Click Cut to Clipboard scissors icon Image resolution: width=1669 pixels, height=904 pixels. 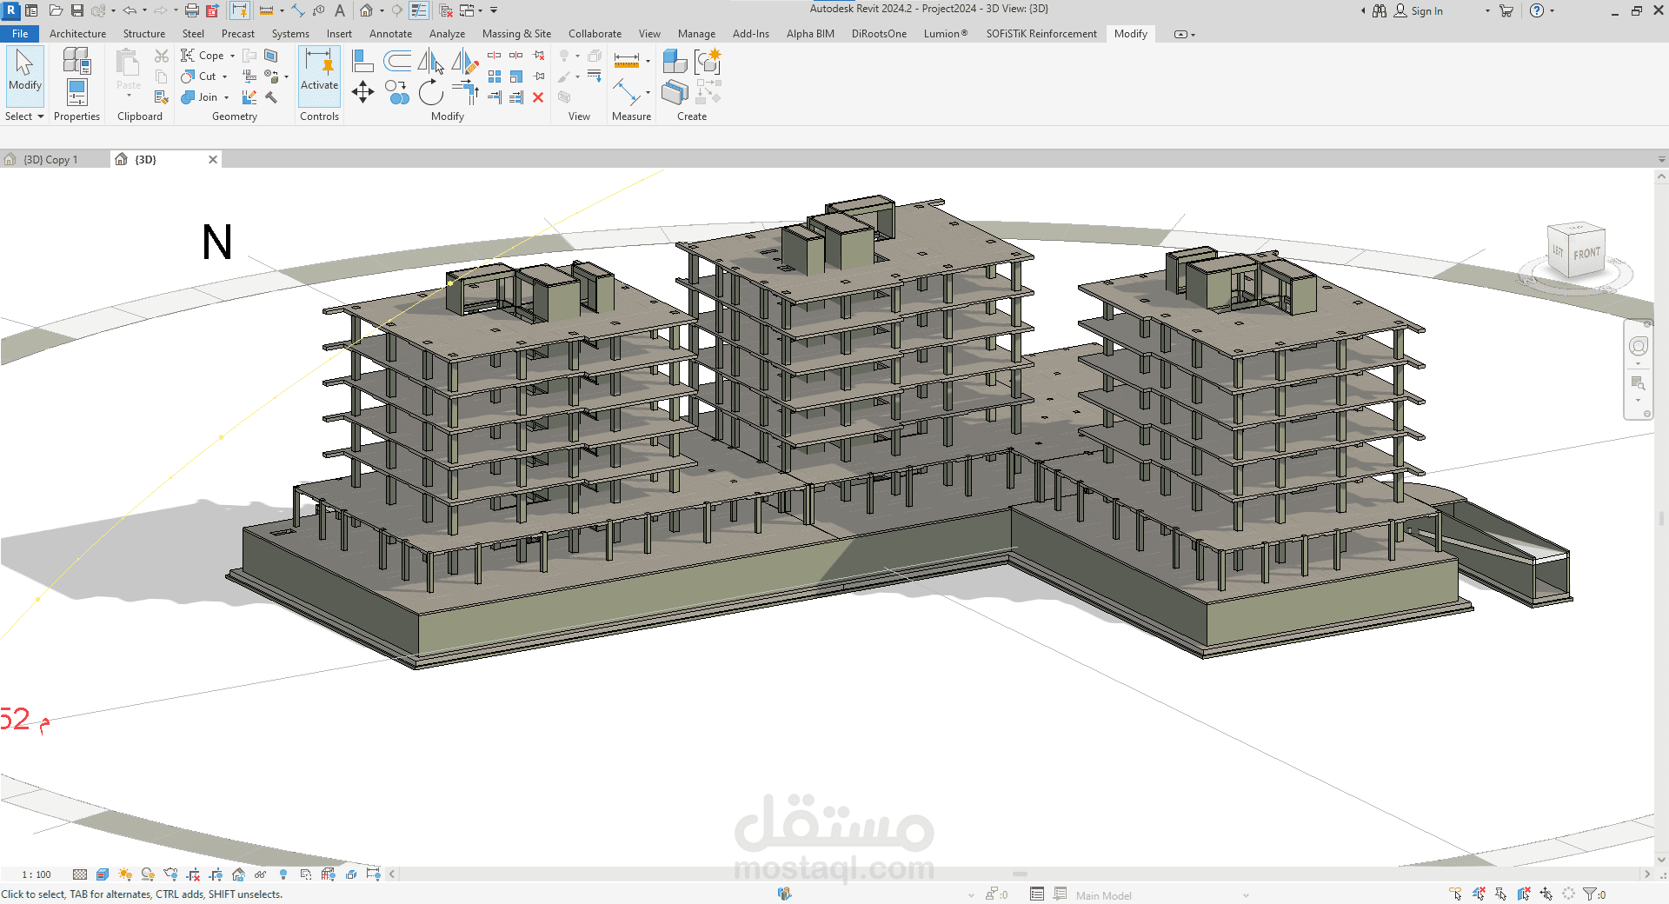click(162, 56)
